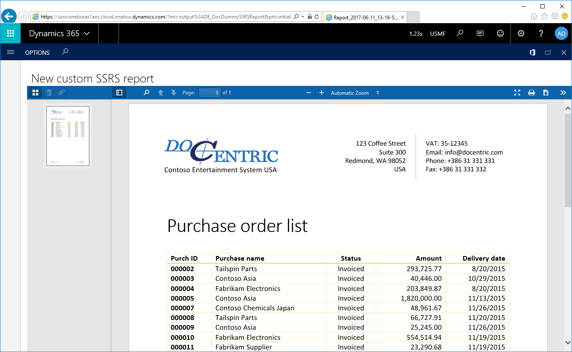This screenshot has height=352, width=572.
Task: Click the 'Purchase name' column header
Action: click(x=240, y=258)
